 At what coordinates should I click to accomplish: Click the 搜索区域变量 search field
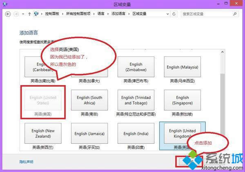coord(210,14)
